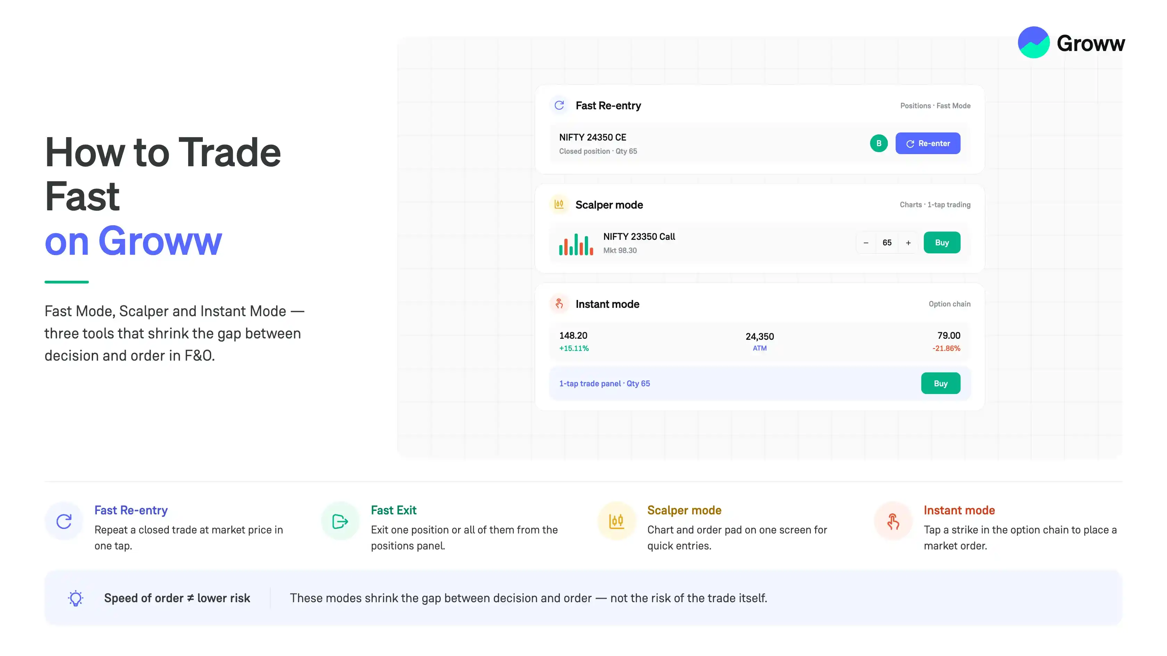
Task: Click Buy in the Scalper mode card
Action: pyautogui.click(x=942, y=243)
